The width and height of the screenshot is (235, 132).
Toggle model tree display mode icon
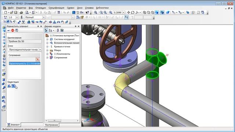[x=46, y=30]
